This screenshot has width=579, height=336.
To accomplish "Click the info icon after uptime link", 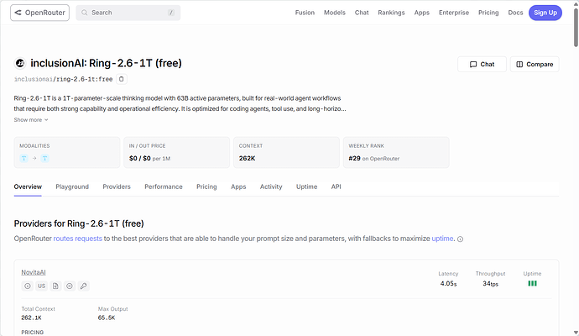I will tap(460, 239).
